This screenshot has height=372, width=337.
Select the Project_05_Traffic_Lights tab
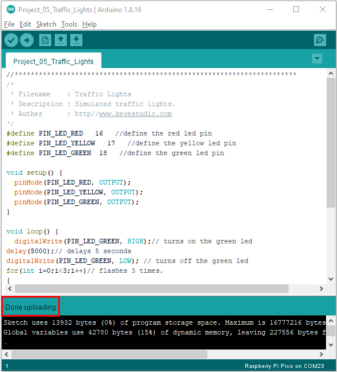coord(54,62)
